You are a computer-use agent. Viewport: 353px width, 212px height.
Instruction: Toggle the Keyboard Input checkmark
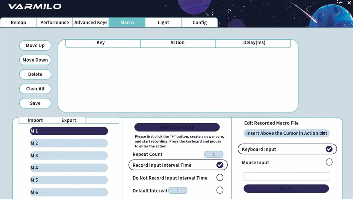pos(329,149)
